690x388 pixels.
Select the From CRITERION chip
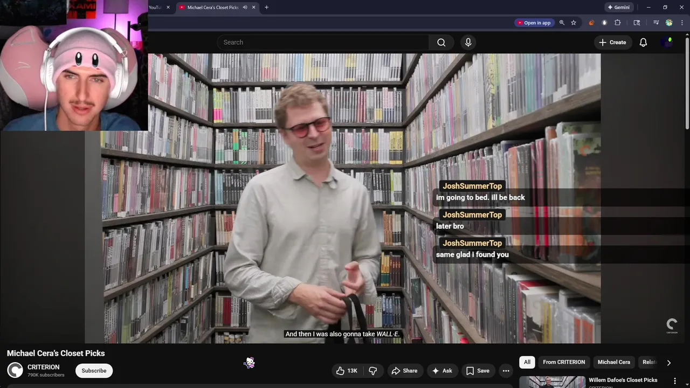[x=564, y=362]
